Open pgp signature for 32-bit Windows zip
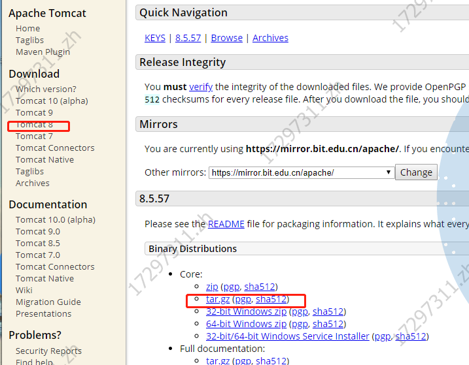Viewport: 469px width, 365px height. 300,311
